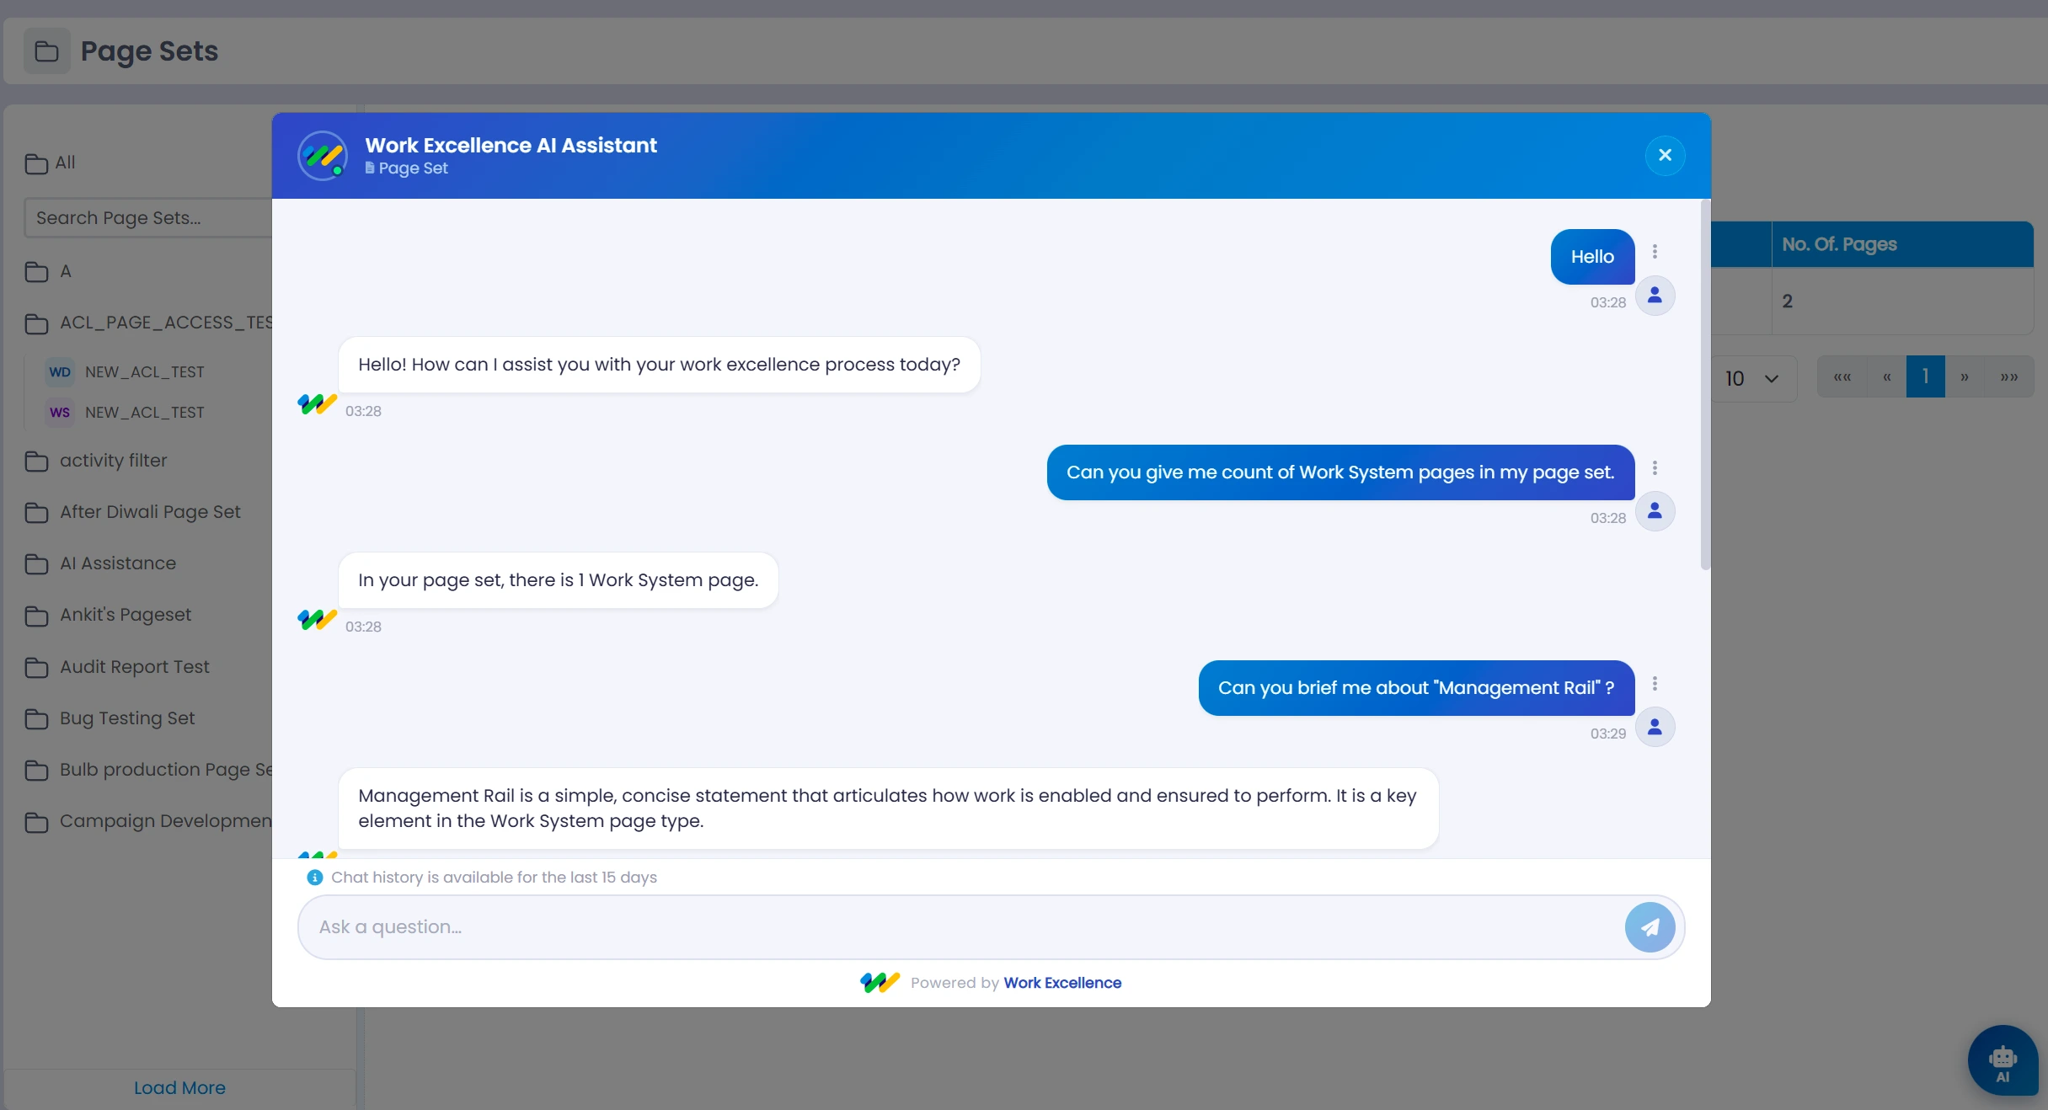Click the Ask a question input field
2048x1110 pixels.
point(960,927)
